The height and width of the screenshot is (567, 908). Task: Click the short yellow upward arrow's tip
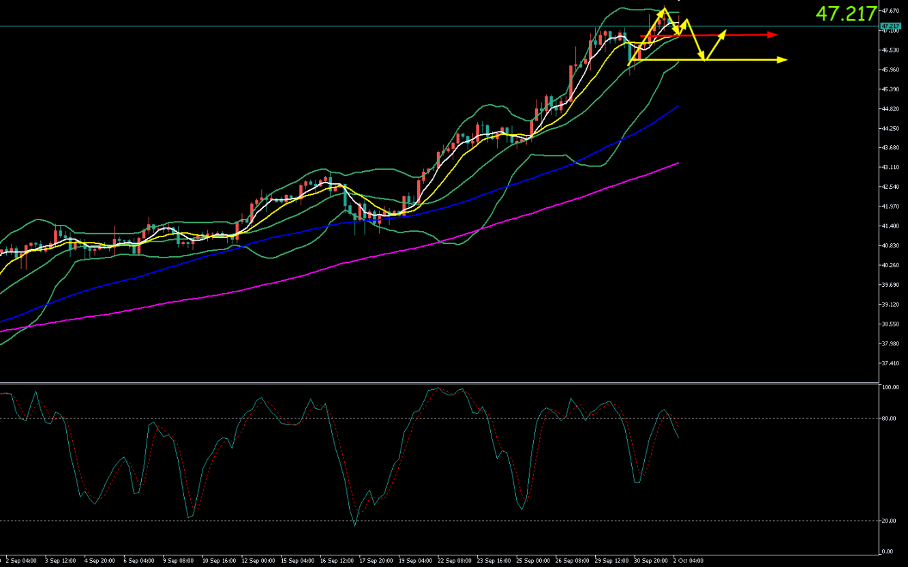[x=724, y=32]
